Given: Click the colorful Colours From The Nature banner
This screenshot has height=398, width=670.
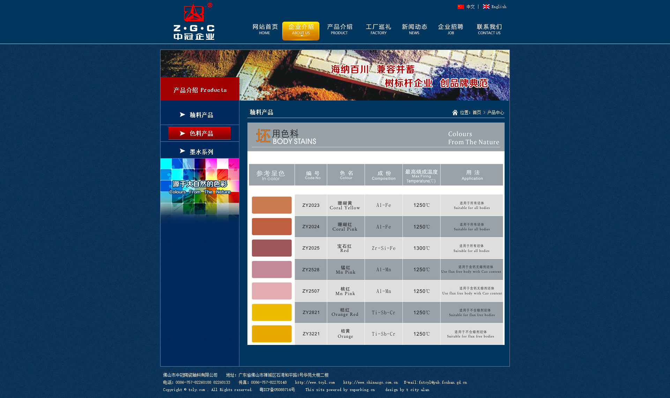Looking at the screenshot, I should pos(200,187).
